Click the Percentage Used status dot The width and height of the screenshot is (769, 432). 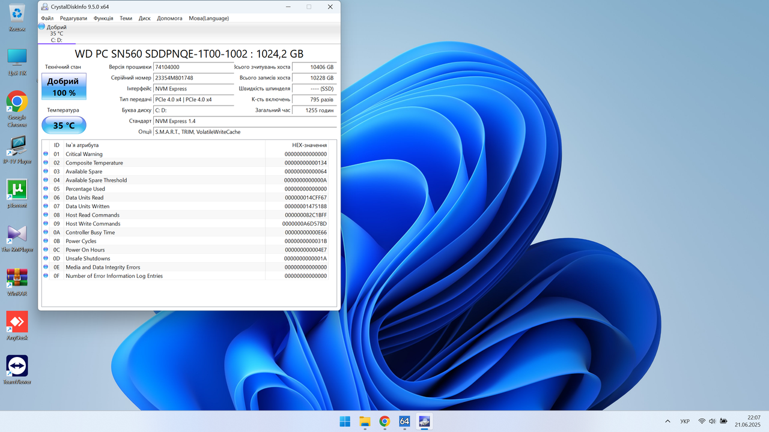46,189
